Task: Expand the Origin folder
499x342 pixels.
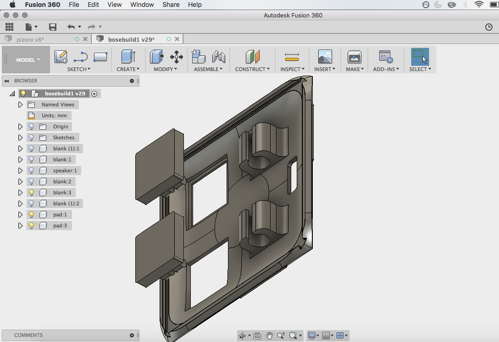Action: click(20, 127)
